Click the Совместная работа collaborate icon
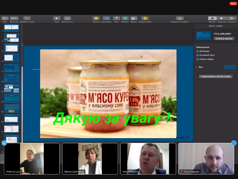 (180, 18)
